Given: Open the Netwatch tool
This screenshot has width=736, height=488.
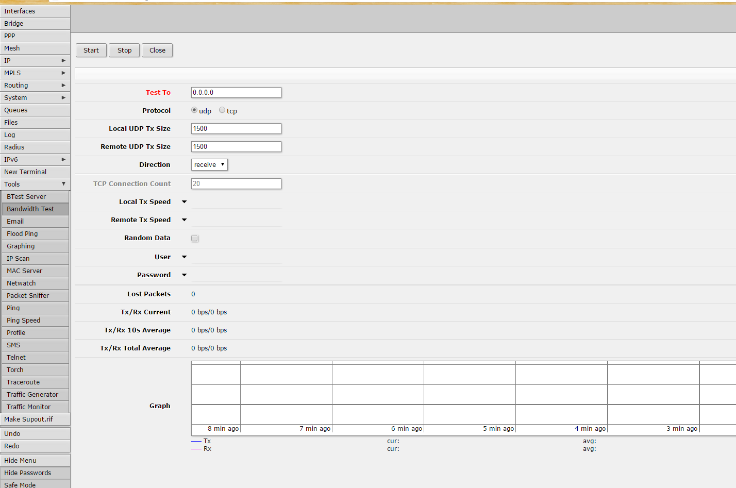Looking at the screenshot, I should click(36, 283).
